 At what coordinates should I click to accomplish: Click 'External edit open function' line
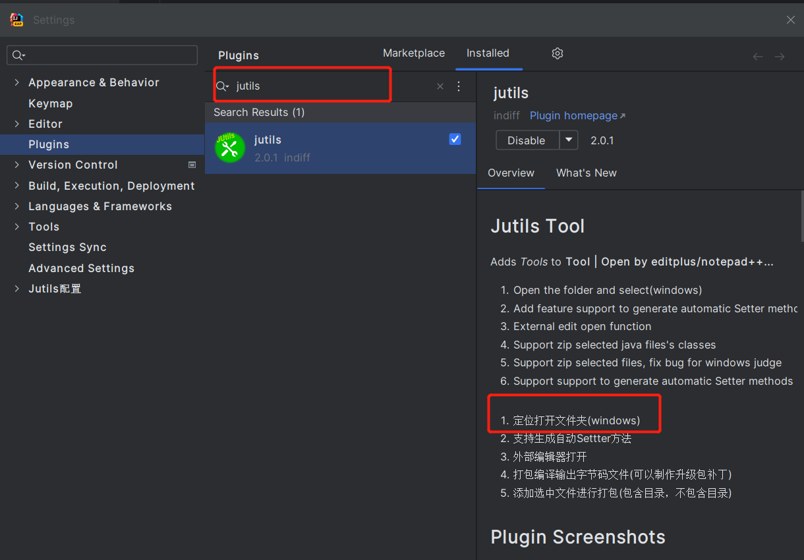(x=583, y=327)
